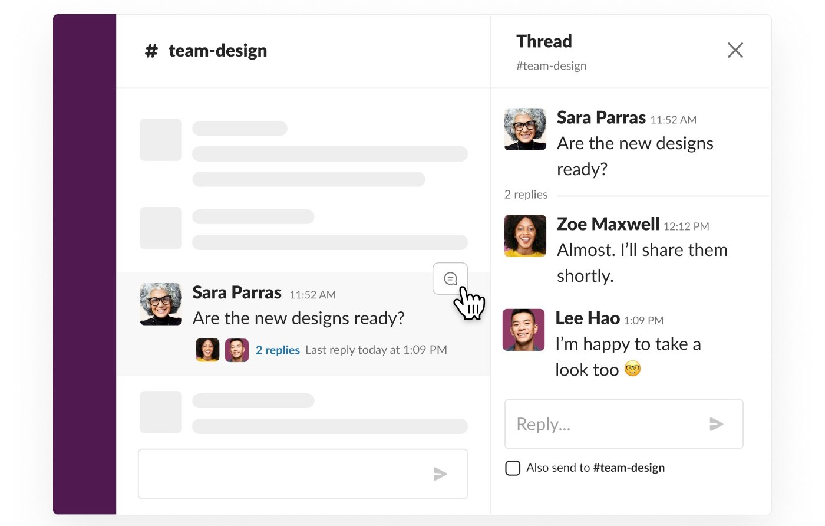Click the nerd face emoji in Lee's message

[632, 369]
